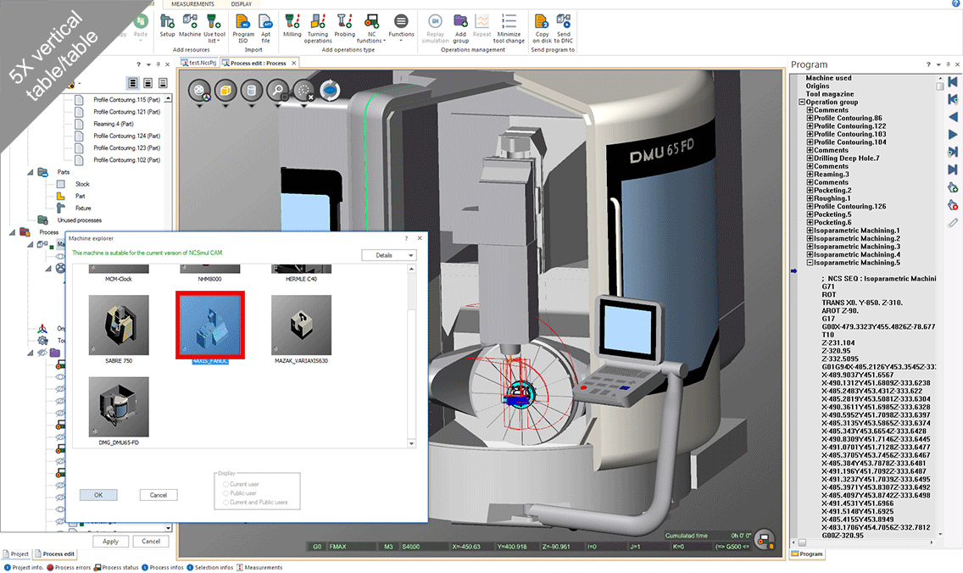Collapse the Operation group tree node
This screenshot has height=573, width=963.
[x=802, y=102]
